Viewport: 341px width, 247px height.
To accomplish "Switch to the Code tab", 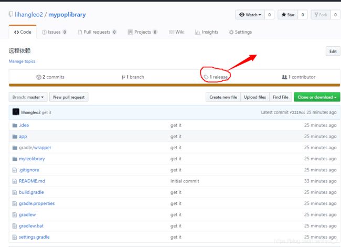I will click(23, 32).
